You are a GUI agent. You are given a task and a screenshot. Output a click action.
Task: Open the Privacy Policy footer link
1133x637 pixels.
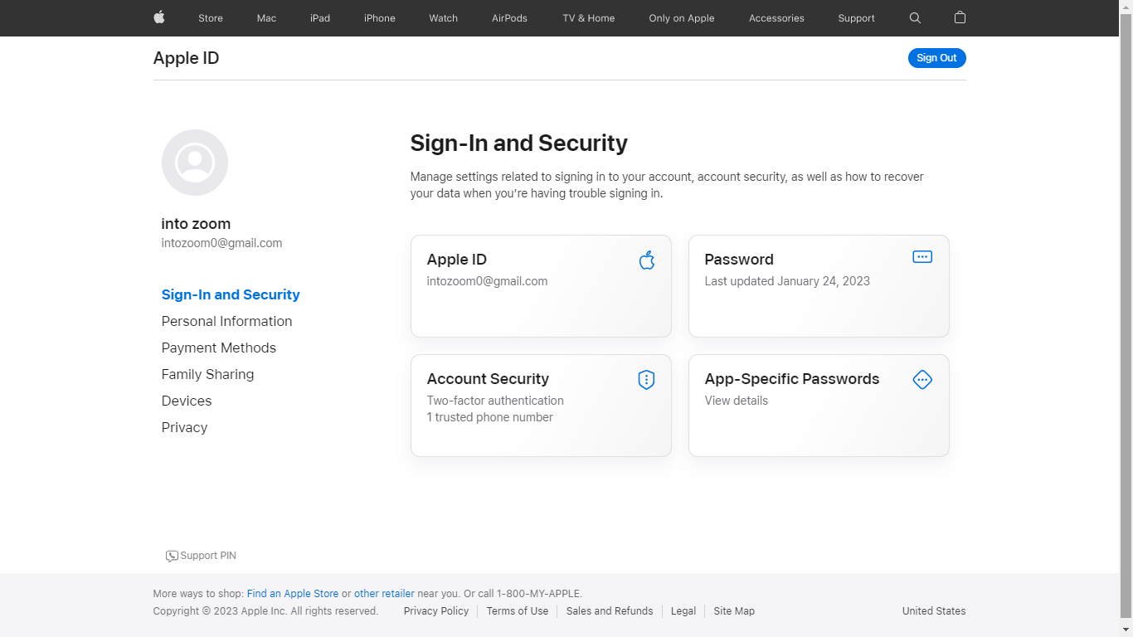pyautogui.click(x=436, y=611)
